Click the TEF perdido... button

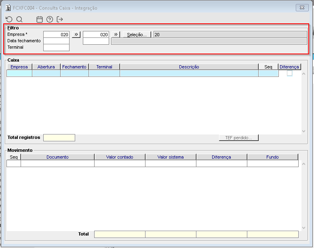tap(239, 138)
